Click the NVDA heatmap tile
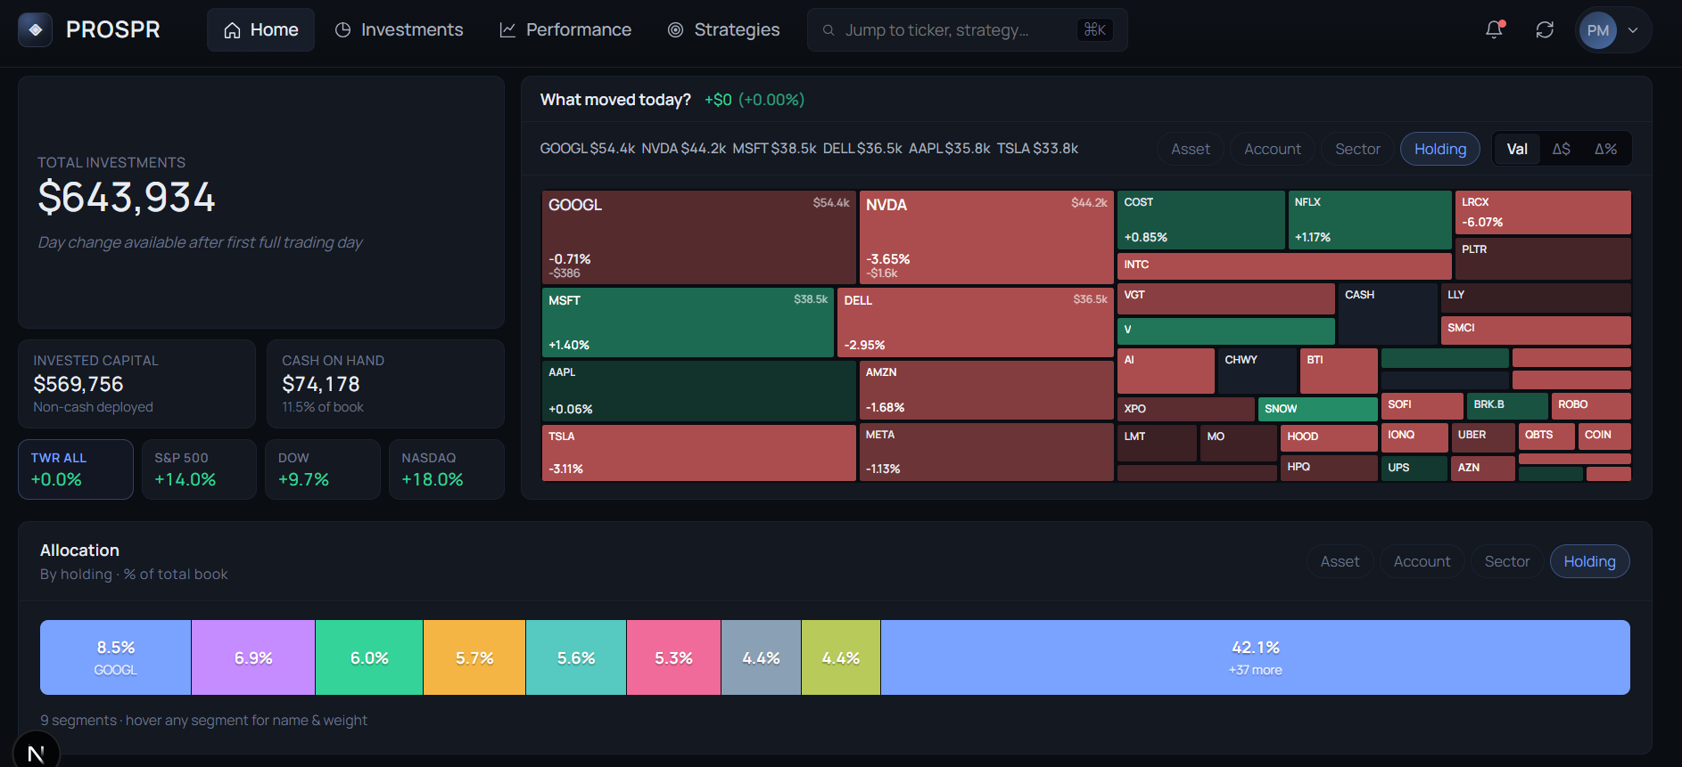This screenshot has width=1682, height=767. 986,237
